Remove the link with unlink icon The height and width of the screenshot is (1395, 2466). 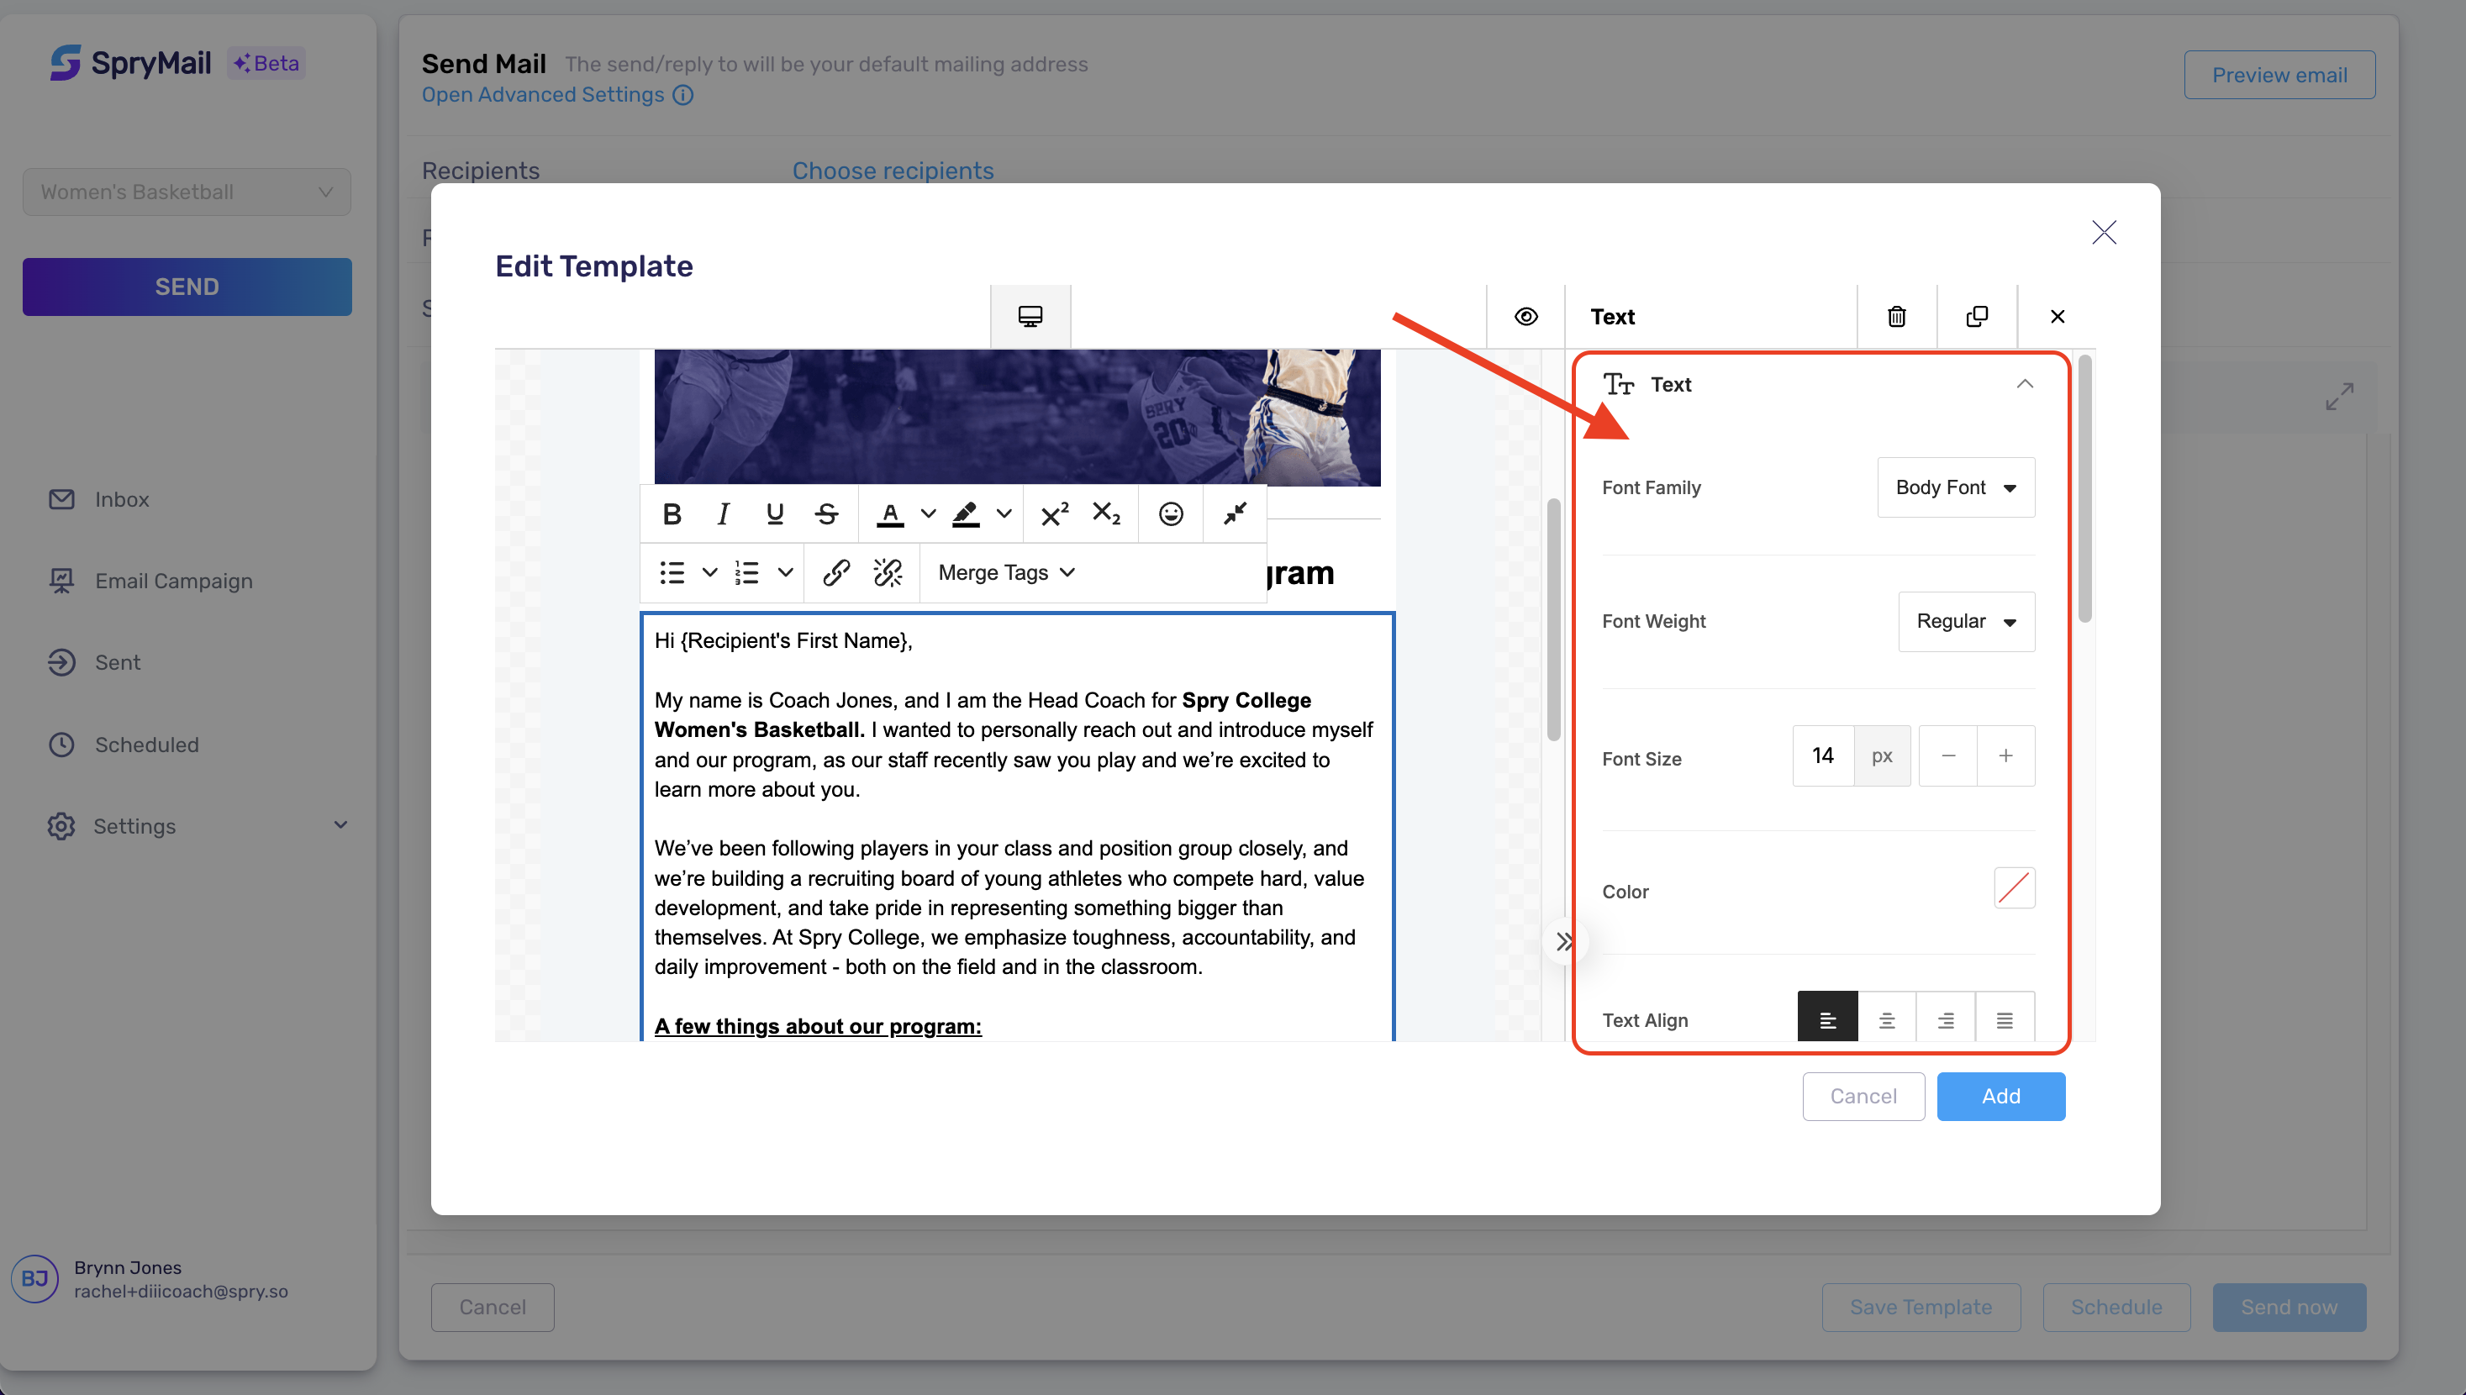[x=888, y=573]
